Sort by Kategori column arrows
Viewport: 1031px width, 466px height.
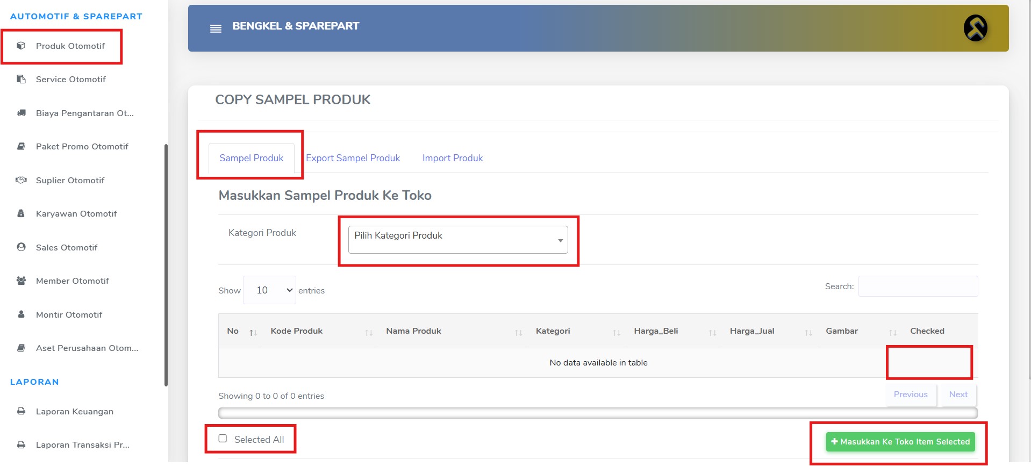click(x=617, y=333)
